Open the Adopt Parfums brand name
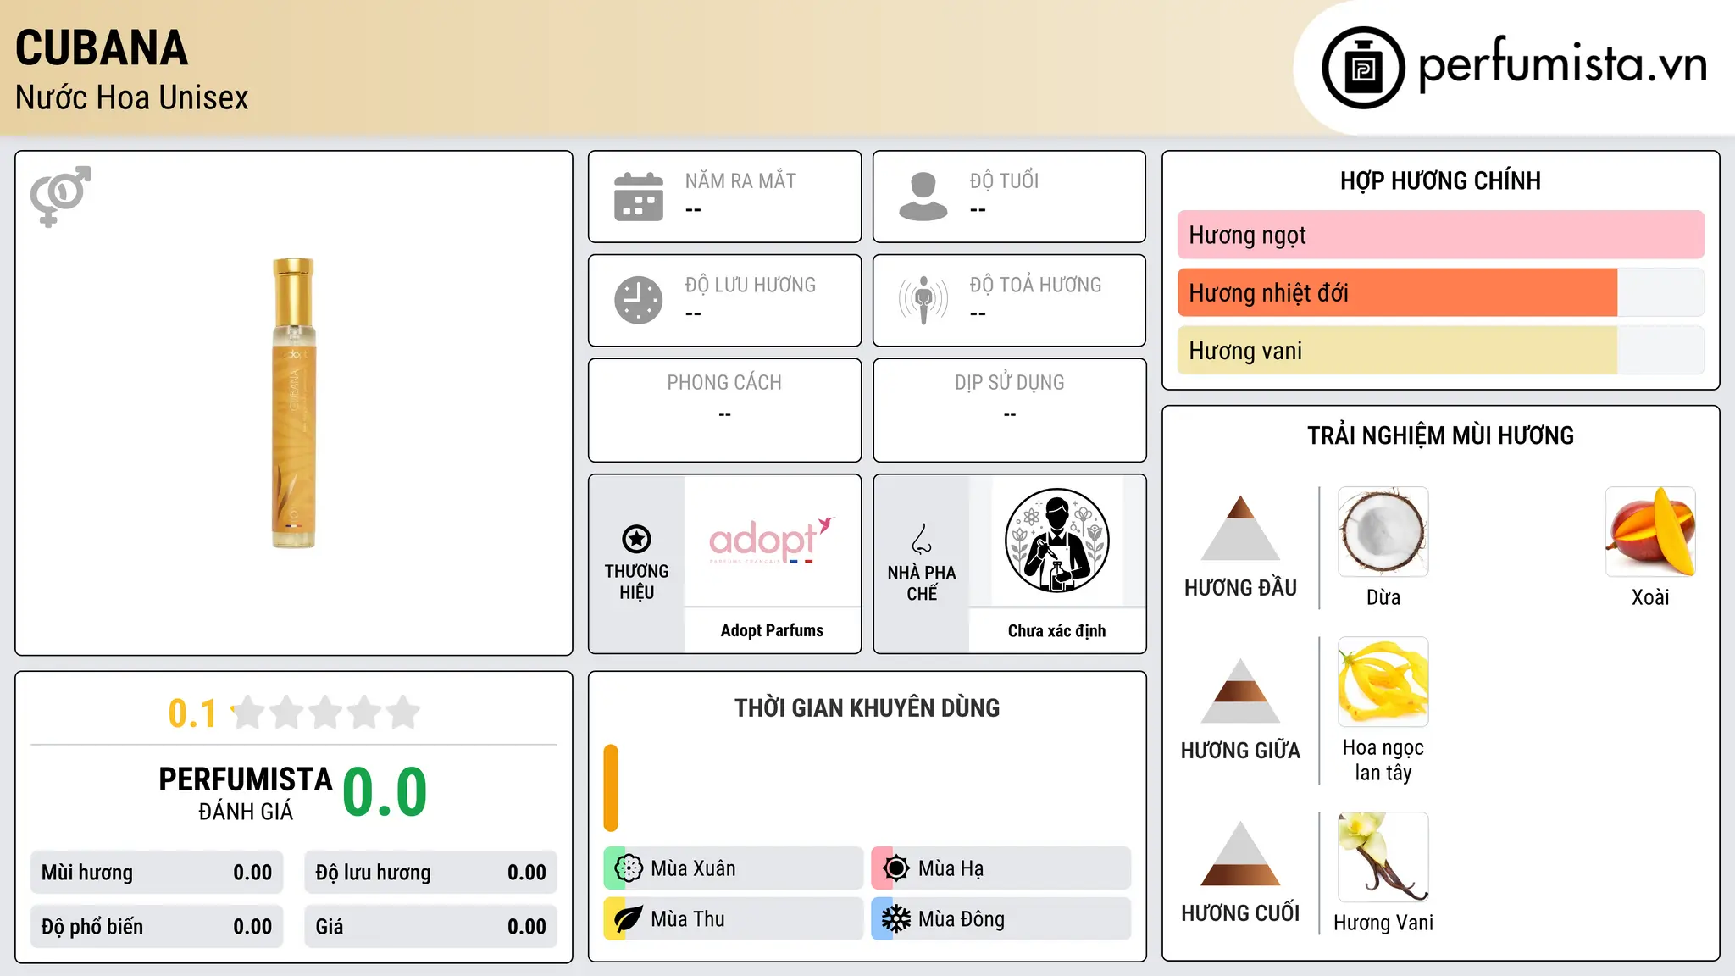This screenshot has height=976, width=1735. point(772,630)
